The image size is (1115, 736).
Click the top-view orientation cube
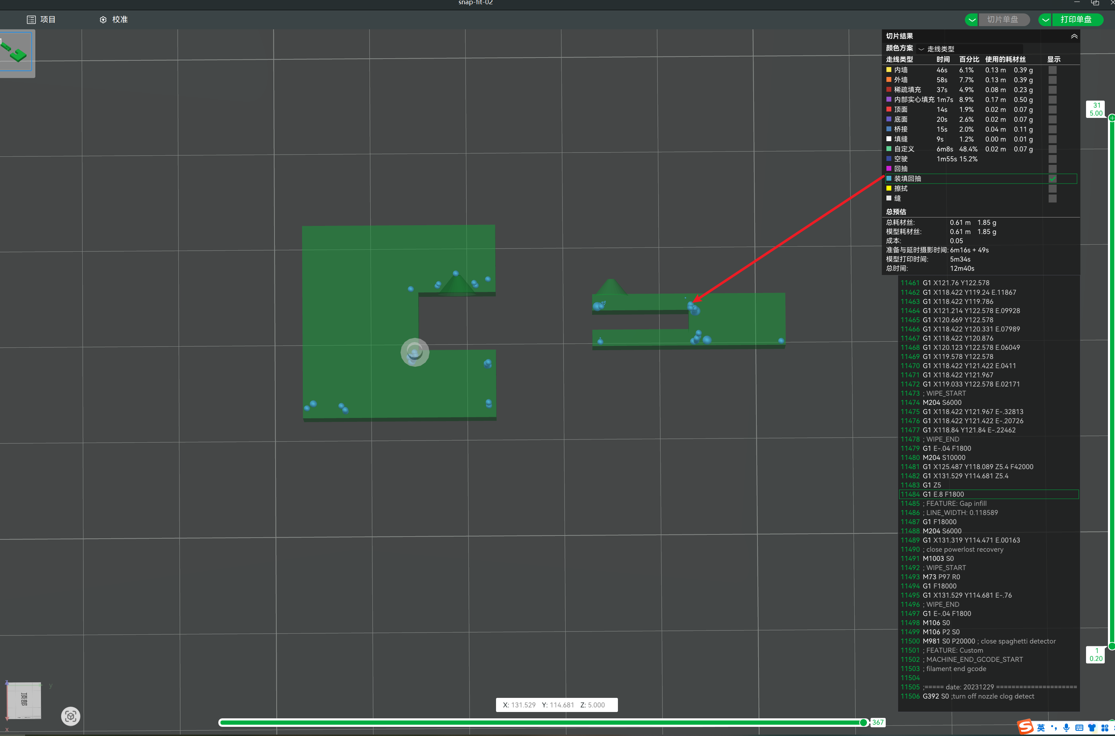[x=24, y=700]
